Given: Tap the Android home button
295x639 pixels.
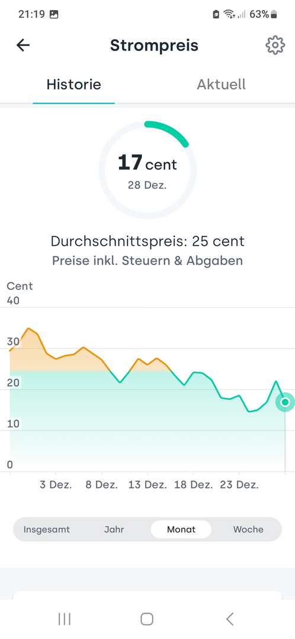Looking at the screenshot, I should 147,619.
